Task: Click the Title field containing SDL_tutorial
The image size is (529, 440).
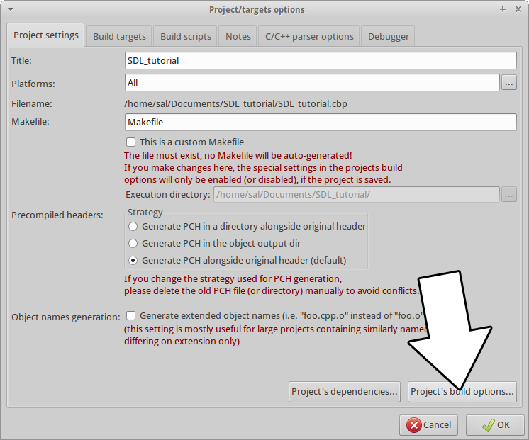Action: coord(321,61)
